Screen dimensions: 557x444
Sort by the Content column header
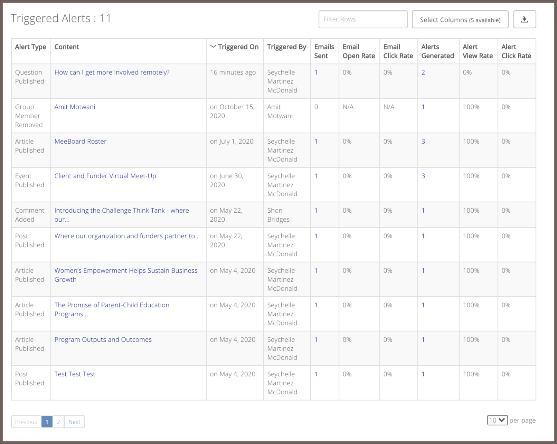point(67,47)
